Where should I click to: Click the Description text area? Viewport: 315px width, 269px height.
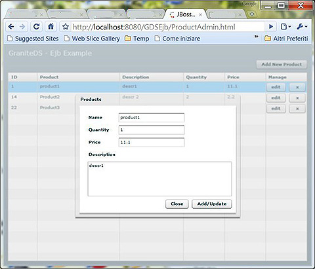(x=159, y=179)
